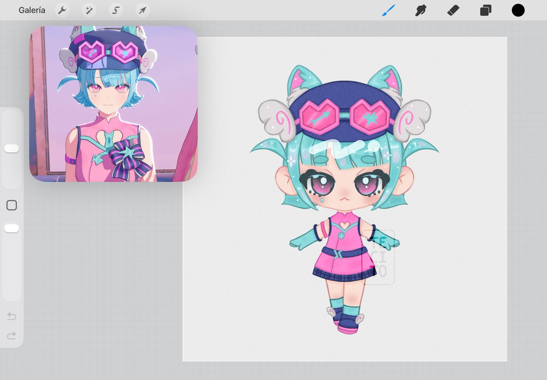Screen dimensions: 547x380
Task: Select the Brush paint tool
Action: coord(388,10)
